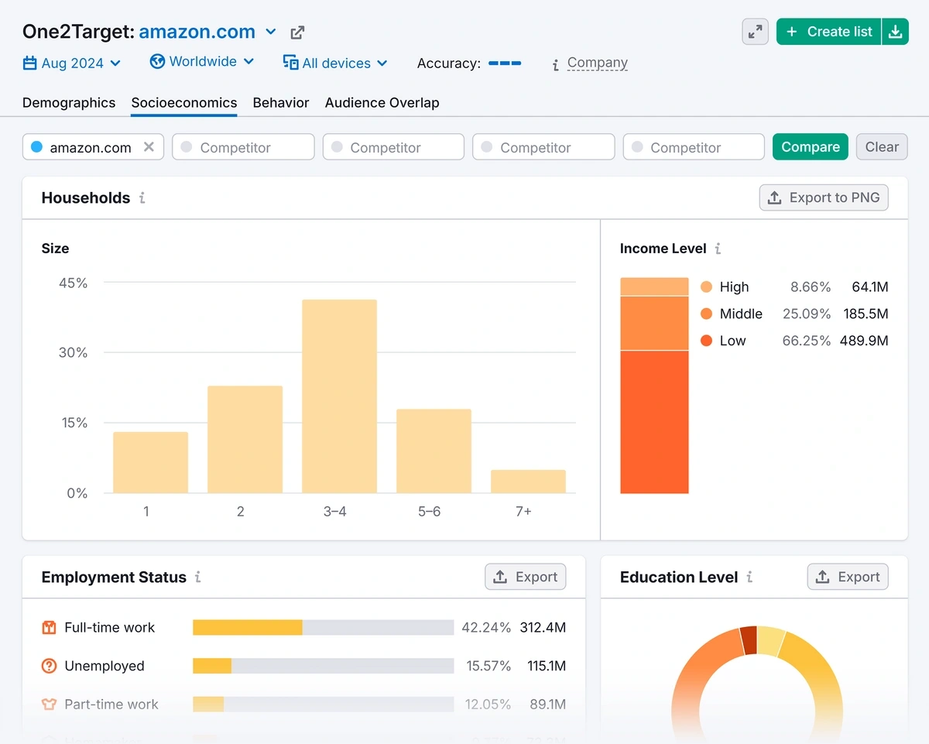Click the amazon.com title link
Image resolution: width=929 pixels, height=744 pixels.
197,32
